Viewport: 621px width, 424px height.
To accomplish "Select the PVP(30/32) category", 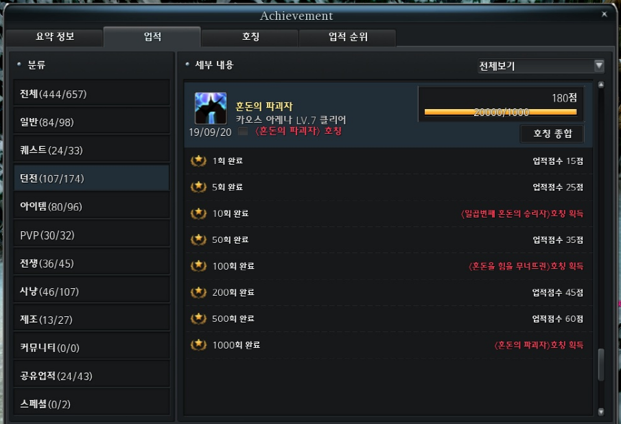I will 91,235.
